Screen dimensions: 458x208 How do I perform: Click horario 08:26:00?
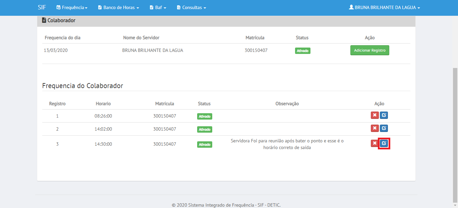103,116
